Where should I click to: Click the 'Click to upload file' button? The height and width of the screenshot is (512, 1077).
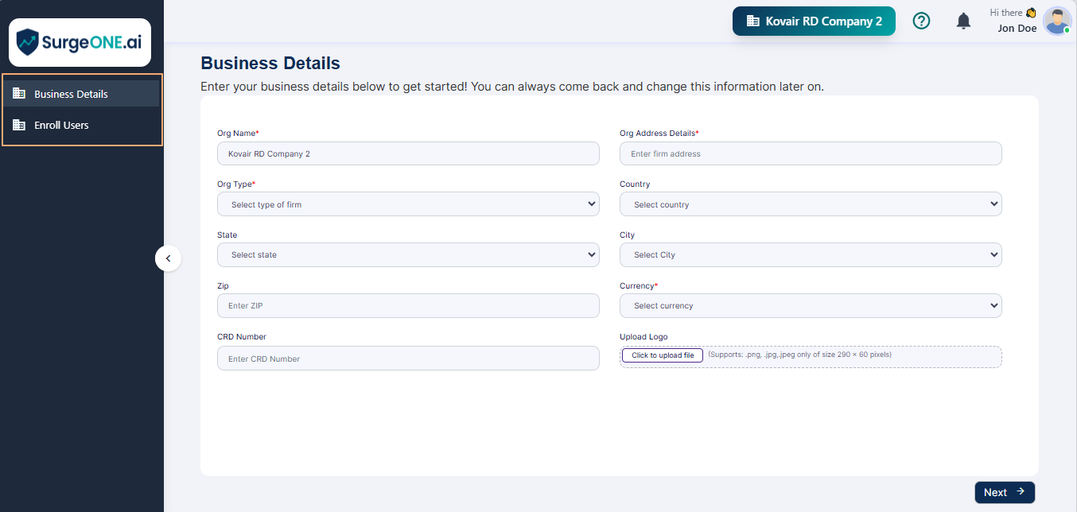coord(662,355)
